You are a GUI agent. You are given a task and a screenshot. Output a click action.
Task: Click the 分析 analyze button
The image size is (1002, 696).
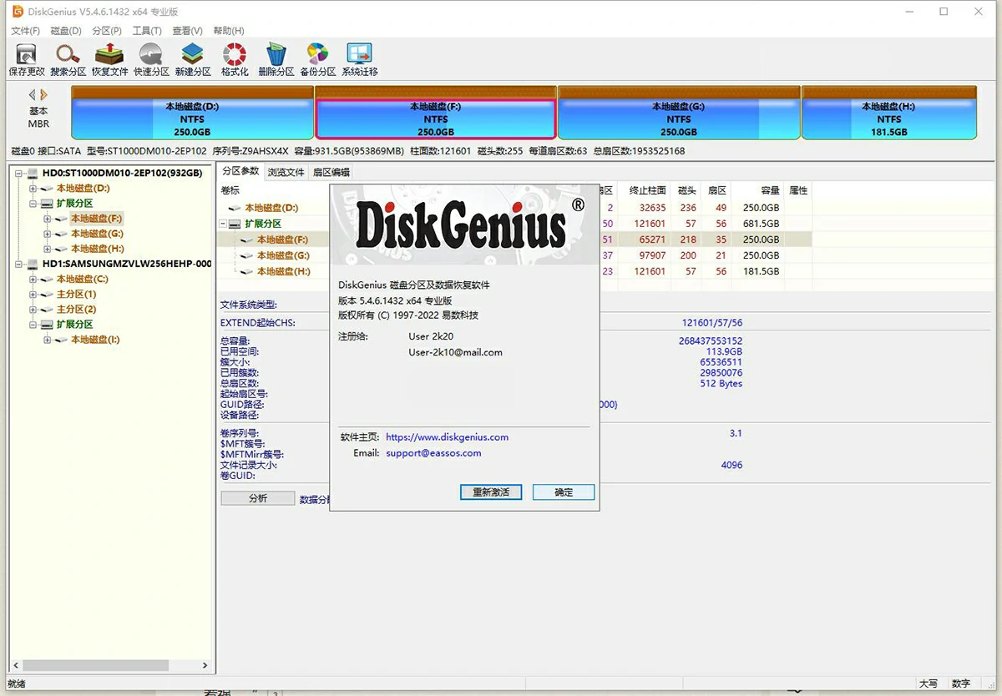258,498
